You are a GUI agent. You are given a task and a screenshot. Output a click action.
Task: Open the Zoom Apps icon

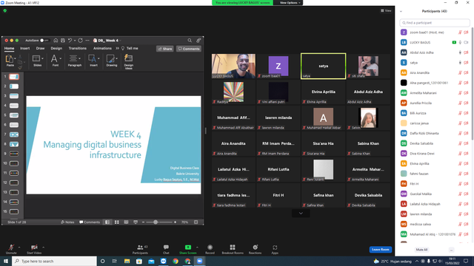click(x=275, y=248)
